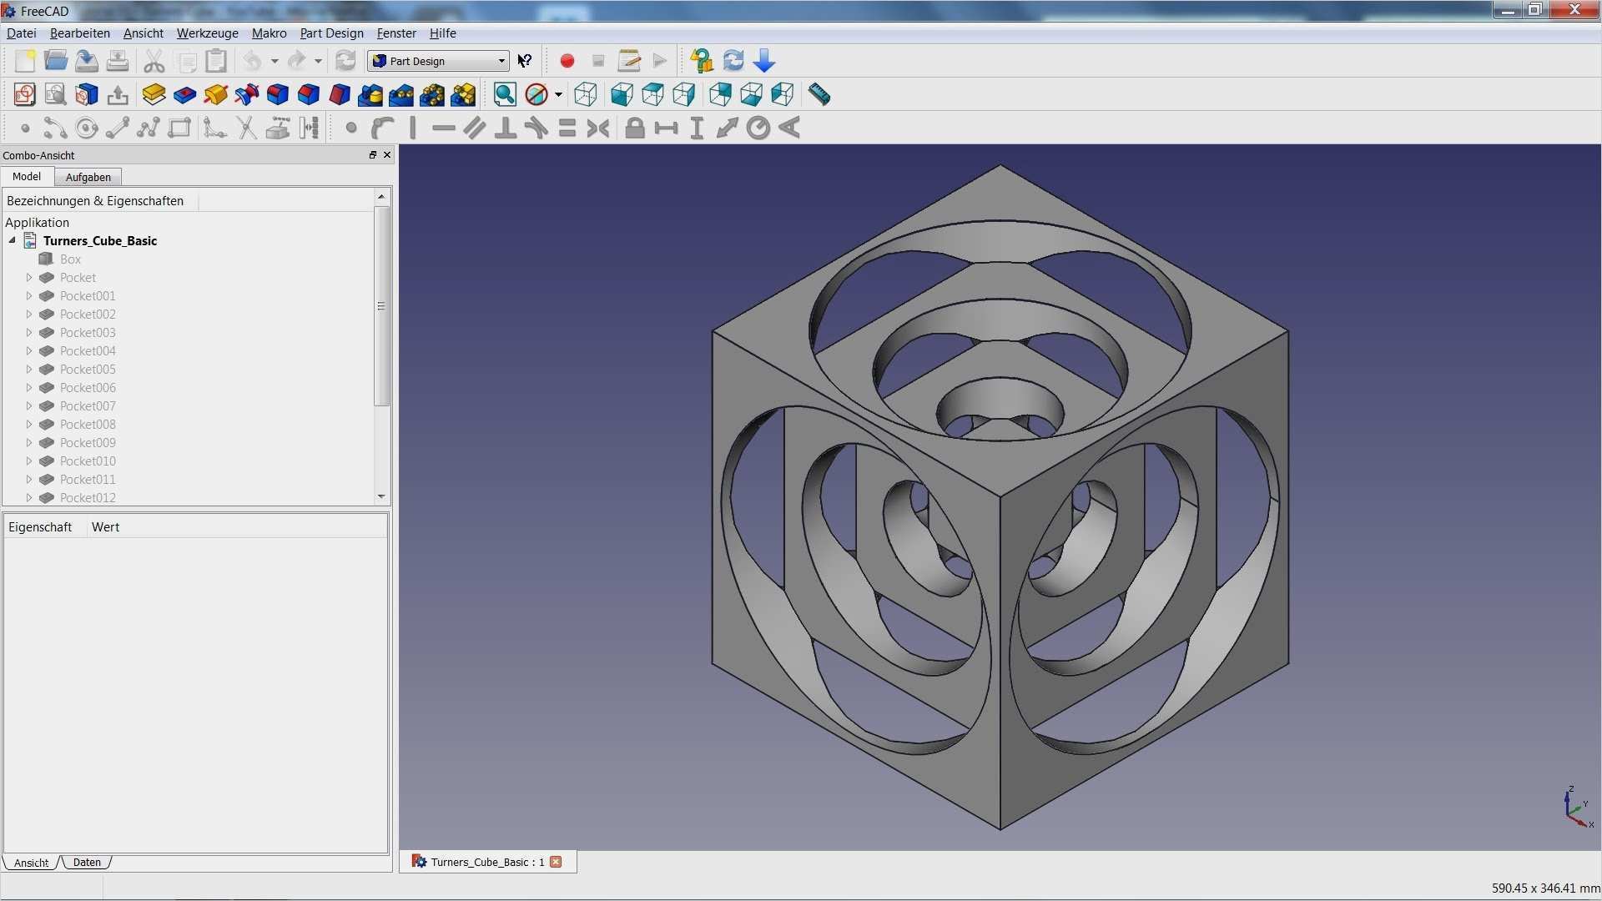1602x901 pixels.
Task: Switch to axonometric view cube icon
Action: pyautogui.click(x=586, y=94)
